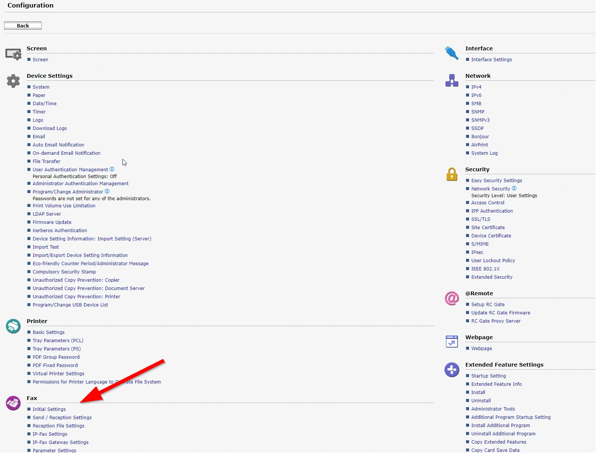
Task: Open the Firmware Update link
Action: [52, 222]
